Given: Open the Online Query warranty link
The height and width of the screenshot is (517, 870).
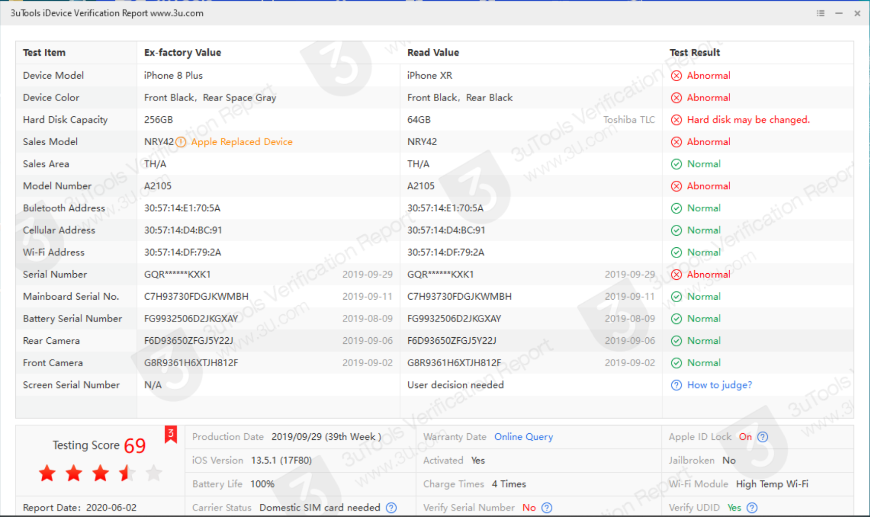Looking at the screenshot, I should (523, 437).
